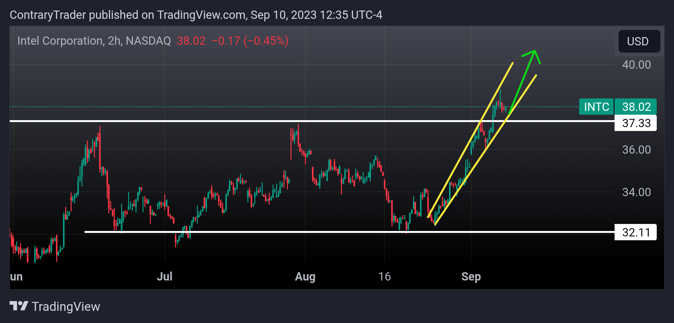Click the ContraryTrader author name
The width and height of the screenshot is (674, 323).
point(47,15)
